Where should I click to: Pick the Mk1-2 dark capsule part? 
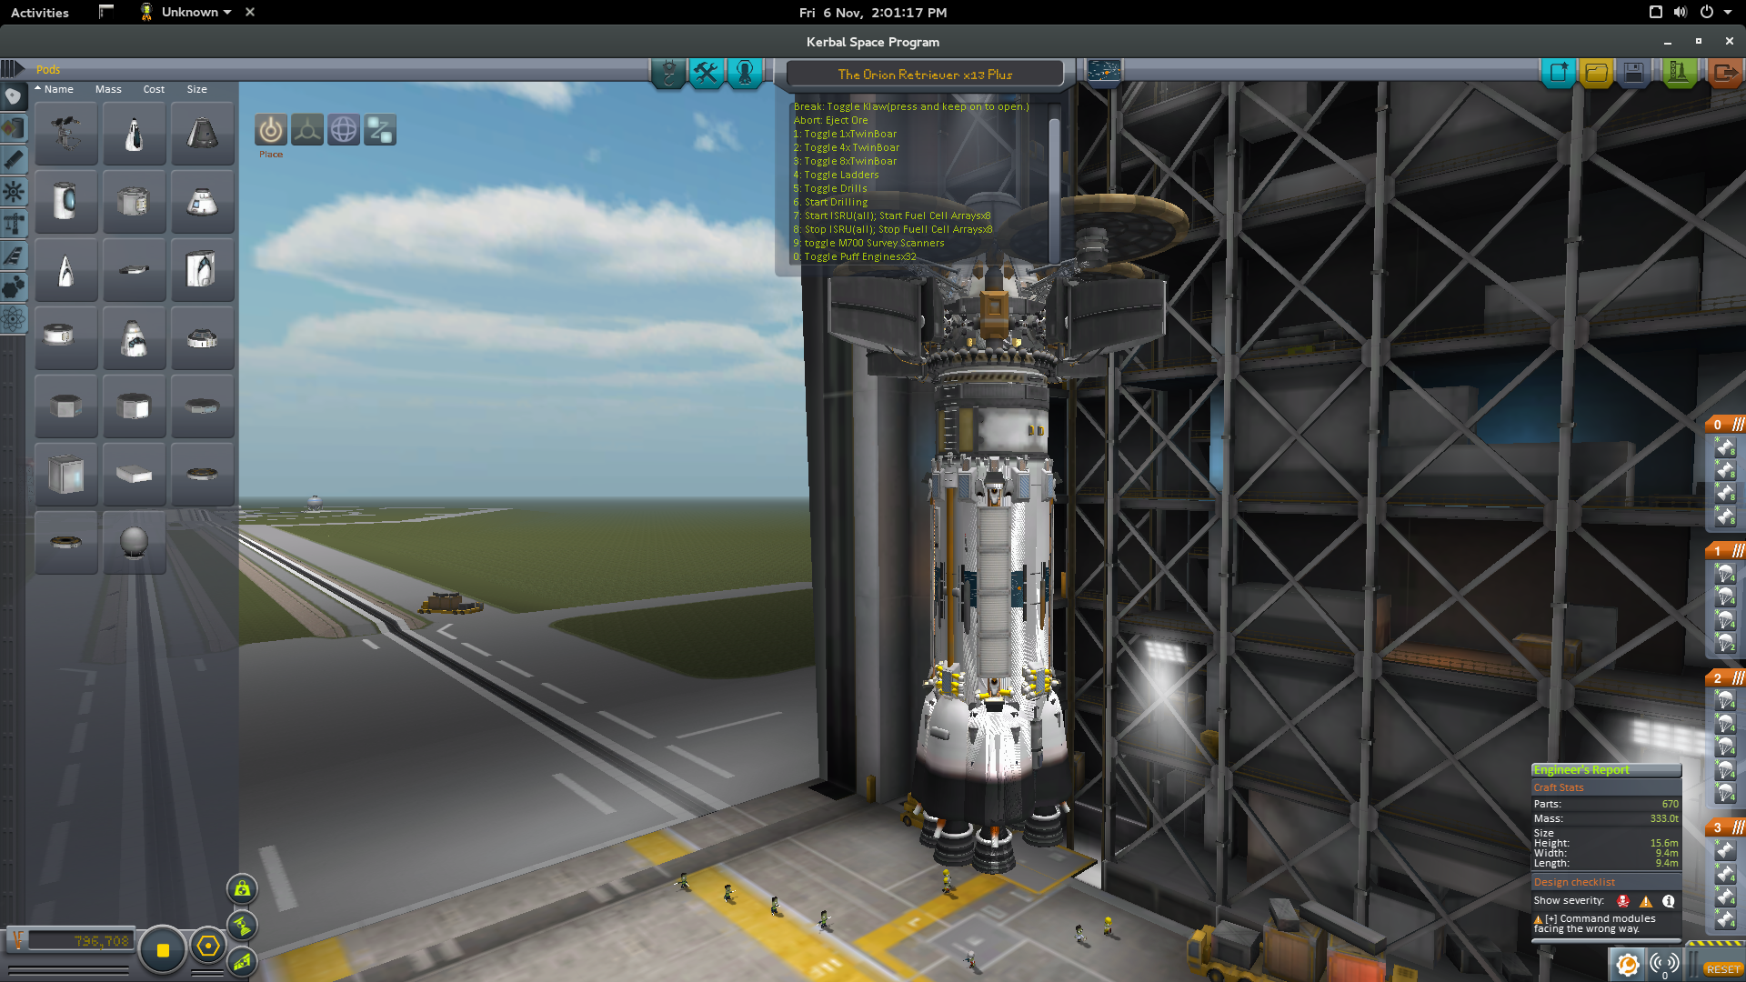click(x=203, y=134)
